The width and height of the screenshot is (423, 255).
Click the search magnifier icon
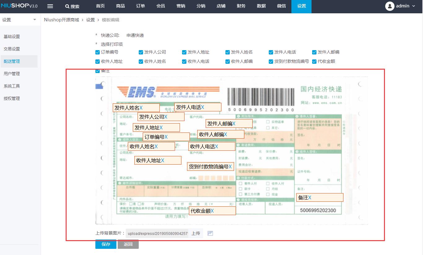[x=66, y=6]
